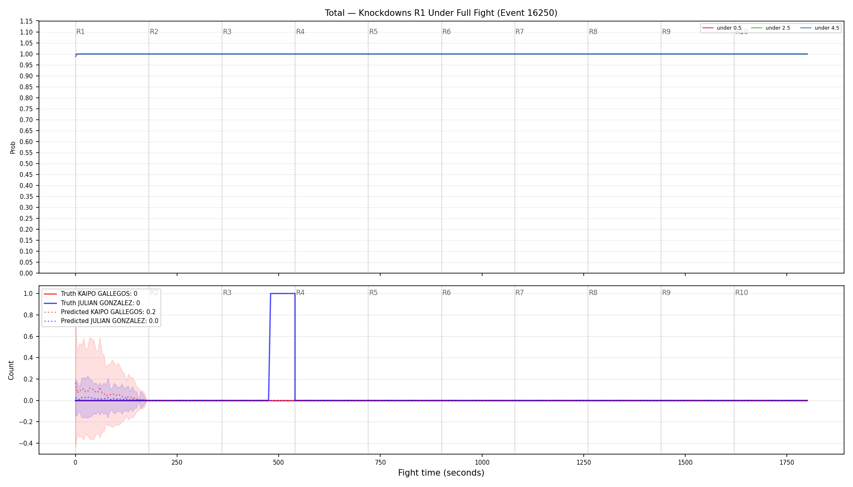Click the 'under 2.5' legend entry

click(x=771, y=28)
